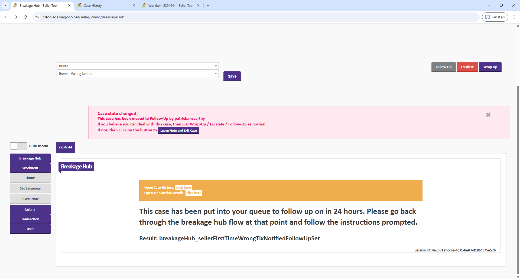Open the tab search chevron

coord(5,5)
